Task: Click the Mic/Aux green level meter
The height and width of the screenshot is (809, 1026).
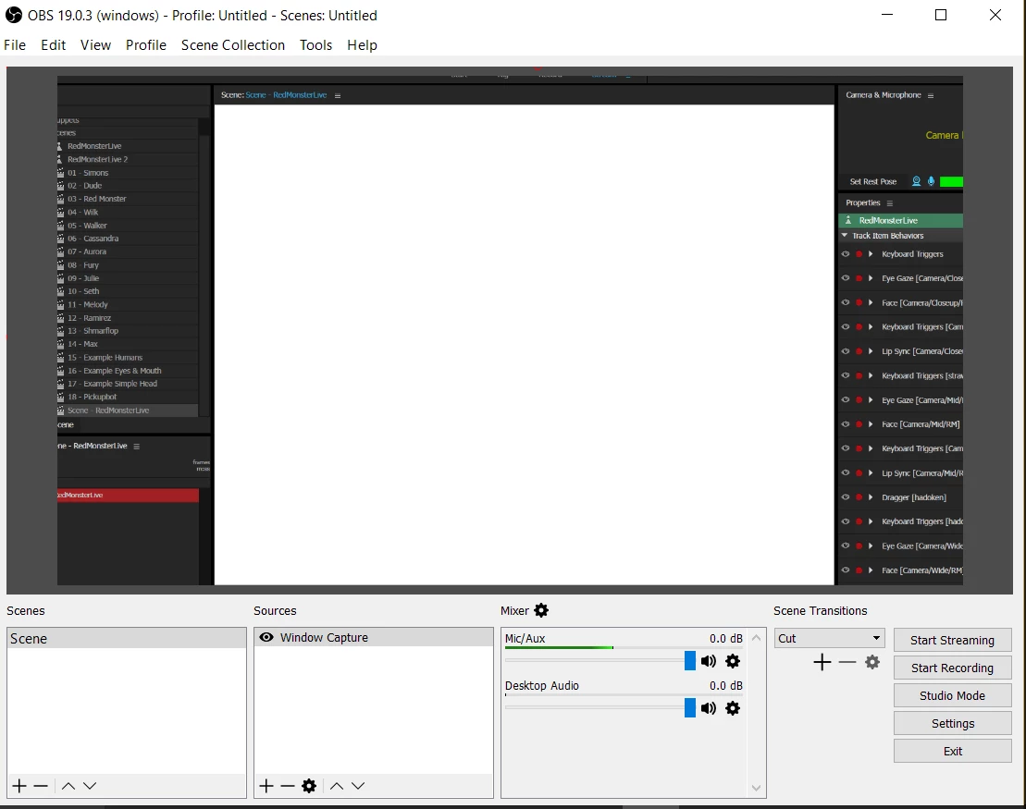Action: [x=559, y=647]
